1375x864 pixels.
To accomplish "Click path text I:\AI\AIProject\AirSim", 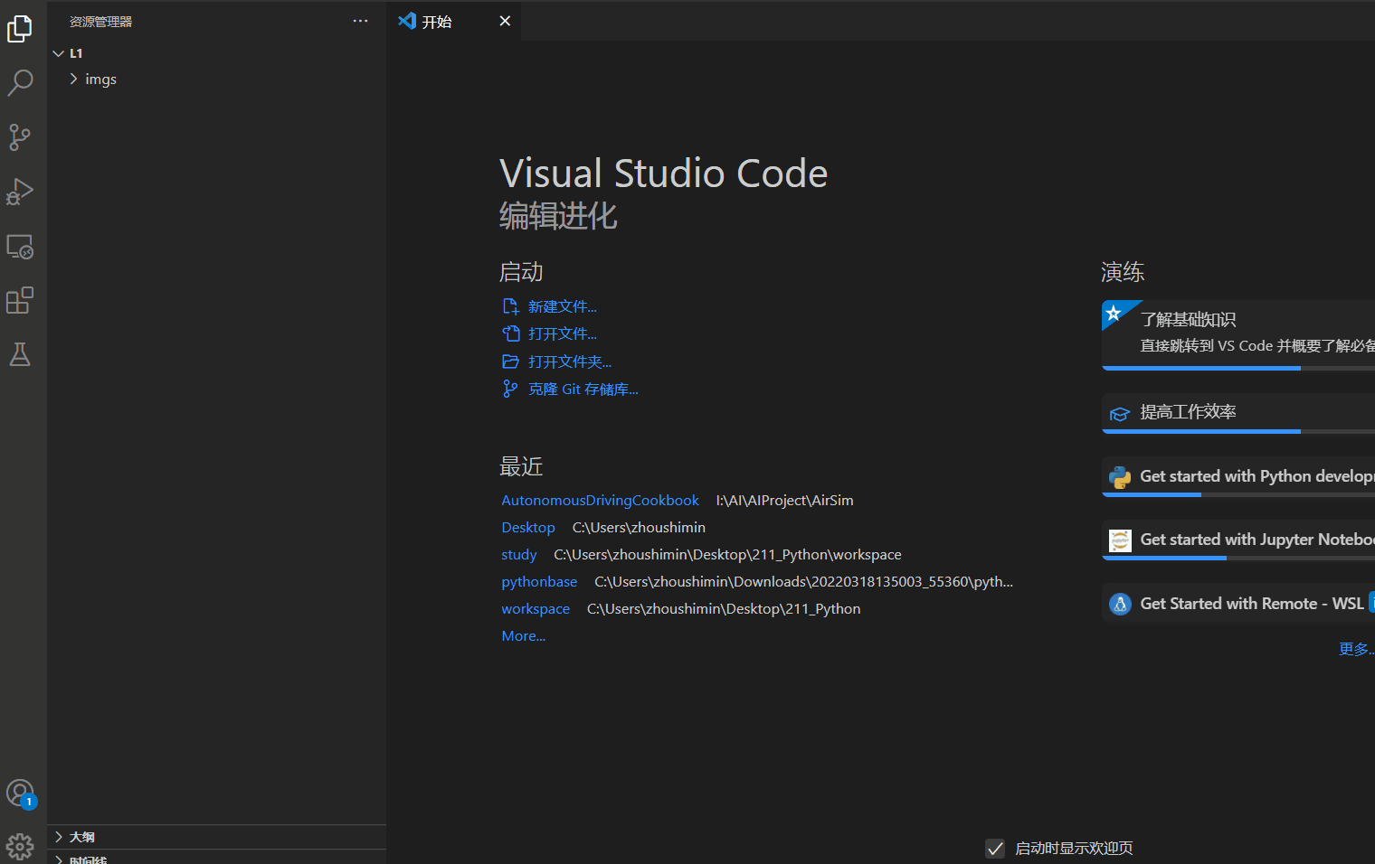I will [784, 500].
